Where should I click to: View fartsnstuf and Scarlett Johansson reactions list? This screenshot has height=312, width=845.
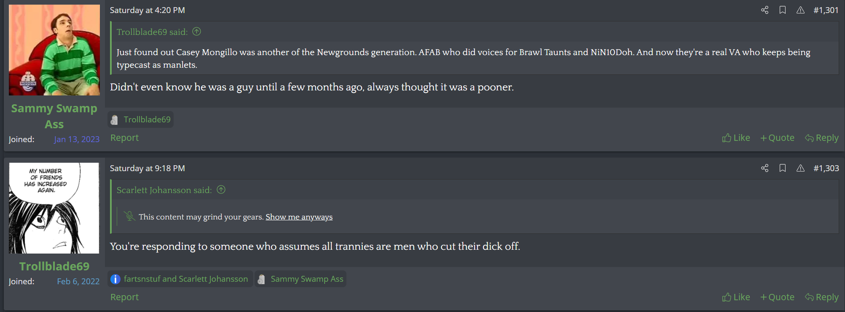point(185,279)
